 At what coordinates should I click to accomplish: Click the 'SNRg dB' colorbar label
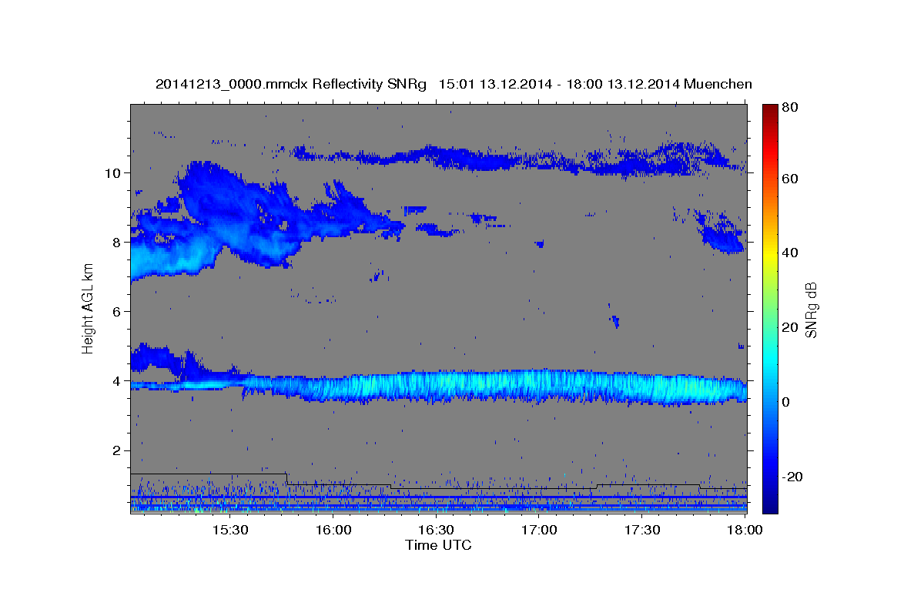(x=811, y=310)
